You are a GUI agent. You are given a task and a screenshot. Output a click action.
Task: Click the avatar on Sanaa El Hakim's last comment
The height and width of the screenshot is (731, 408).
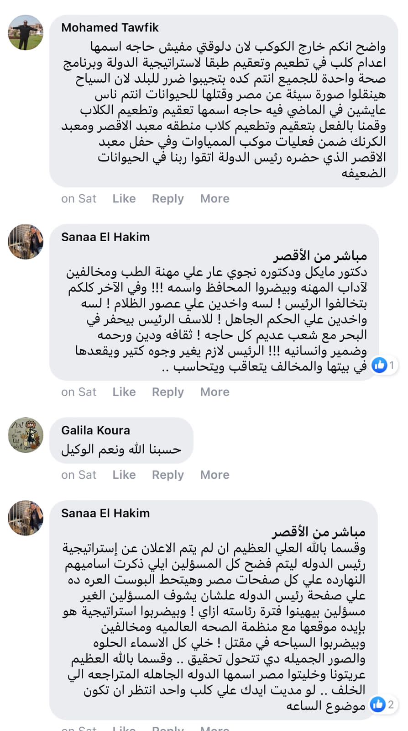click(x=26, y=518)
